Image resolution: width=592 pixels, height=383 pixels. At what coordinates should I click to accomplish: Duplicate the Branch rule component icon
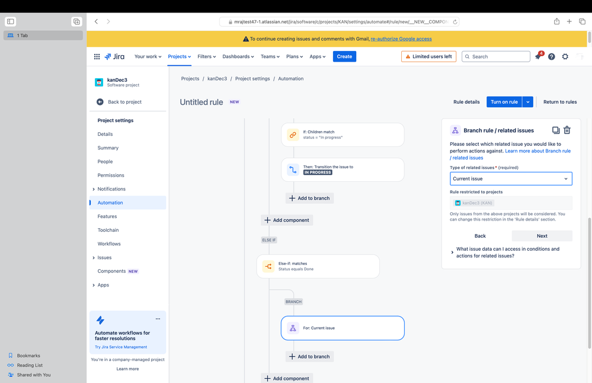point(556,130)
